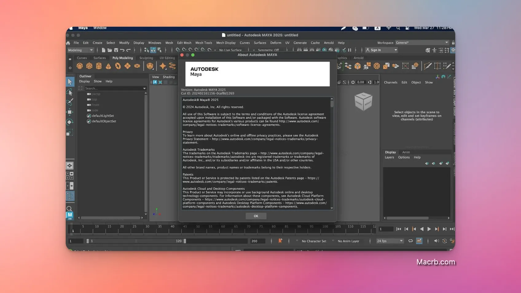
Task: Click the view cube in viewport
Action: click(363, 101)
